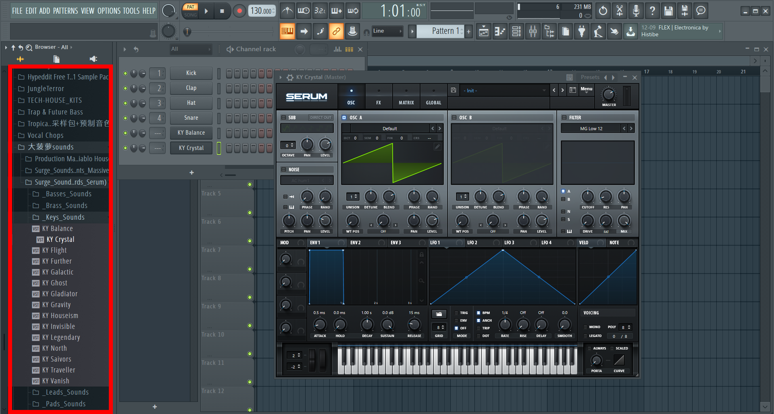
Task: Enable the OSC B checkbox
Action: (x=454, y=118)
